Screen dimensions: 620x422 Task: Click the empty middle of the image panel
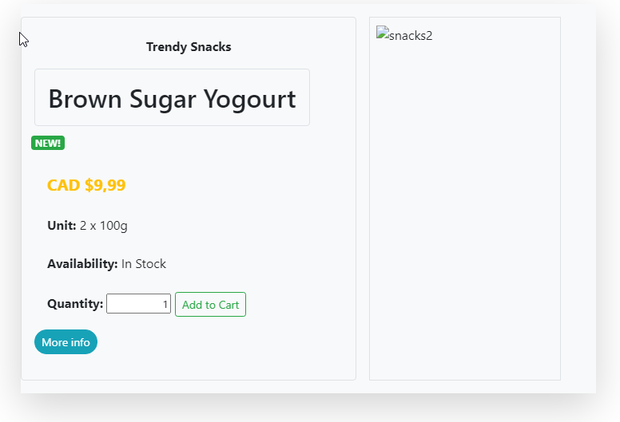click(x=465, y=207)
